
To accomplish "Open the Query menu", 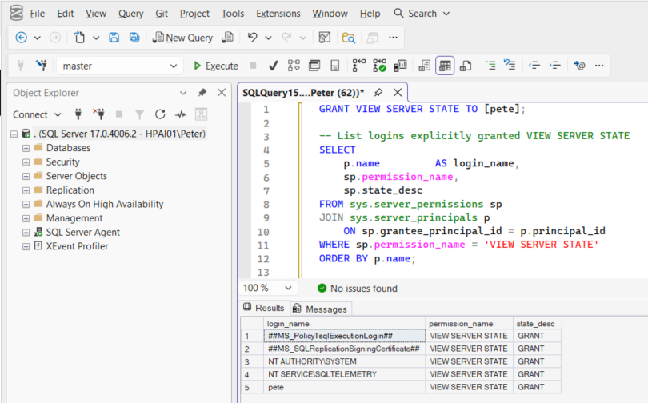I will coord(130,14).
